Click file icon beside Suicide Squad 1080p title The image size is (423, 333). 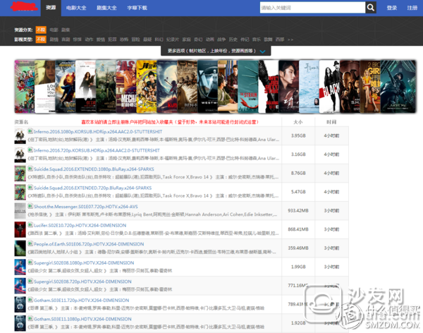click(30, 168)
